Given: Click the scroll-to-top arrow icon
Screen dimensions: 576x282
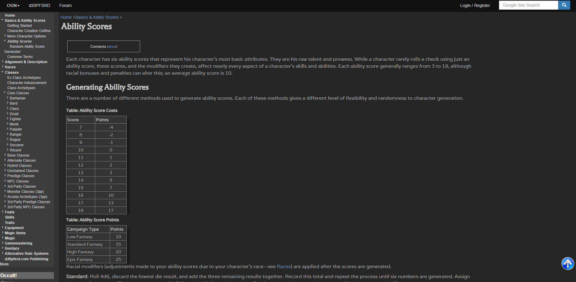Looking at the screenshot, I should click(x=568, y=264).
